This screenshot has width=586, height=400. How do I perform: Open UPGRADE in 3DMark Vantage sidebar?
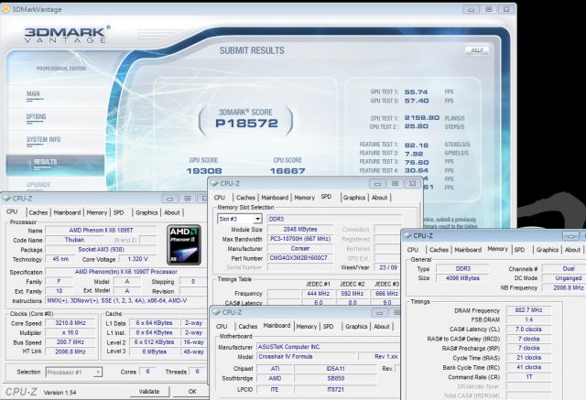(38, 185)
